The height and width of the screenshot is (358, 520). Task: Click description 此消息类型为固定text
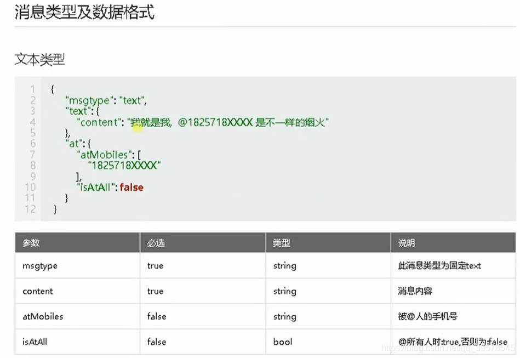pyautogui.click(x=439, y=265)
